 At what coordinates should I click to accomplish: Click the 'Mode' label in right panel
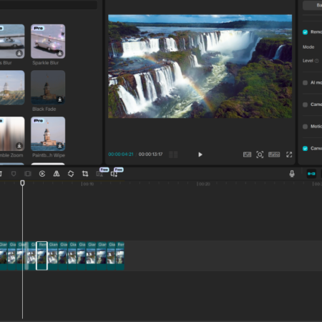(308, 47)
